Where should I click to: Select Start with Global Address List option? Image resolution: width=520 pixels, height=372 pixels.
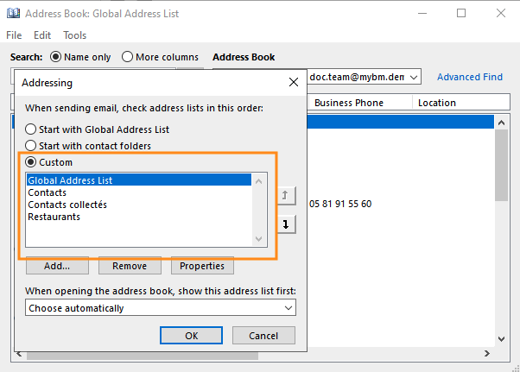(x=31, y=129)
